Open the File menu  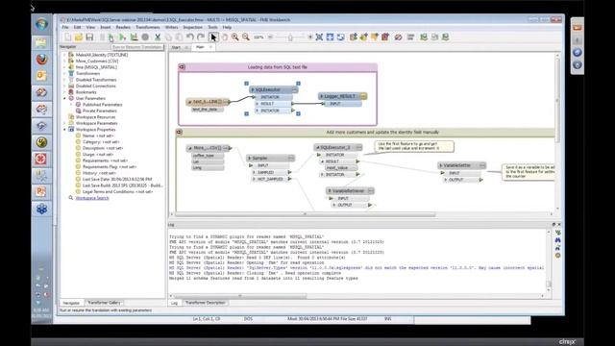[65, 28]
